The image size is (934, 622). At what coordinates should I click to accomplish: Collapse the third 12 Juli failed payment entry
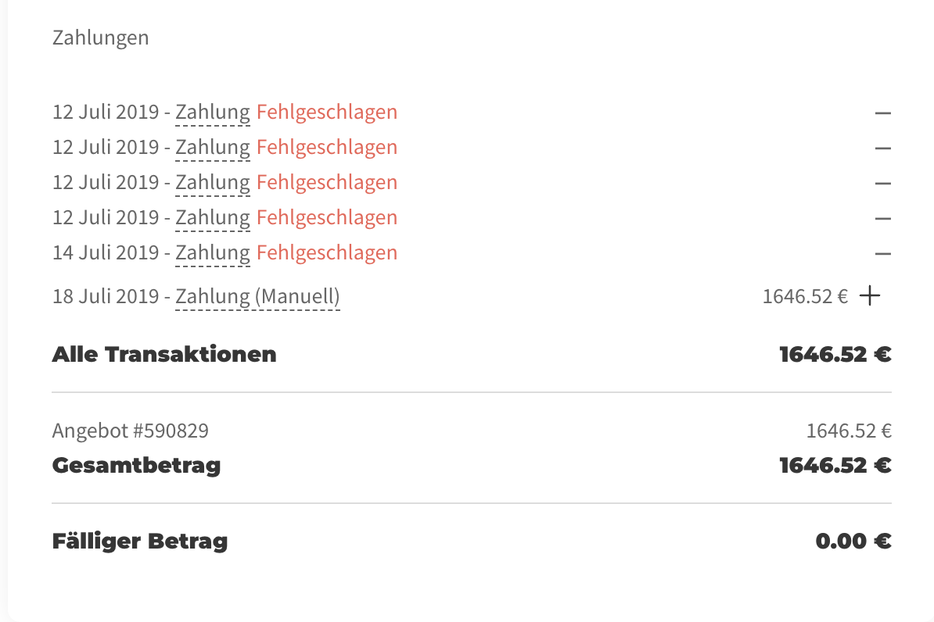[883, 182]
